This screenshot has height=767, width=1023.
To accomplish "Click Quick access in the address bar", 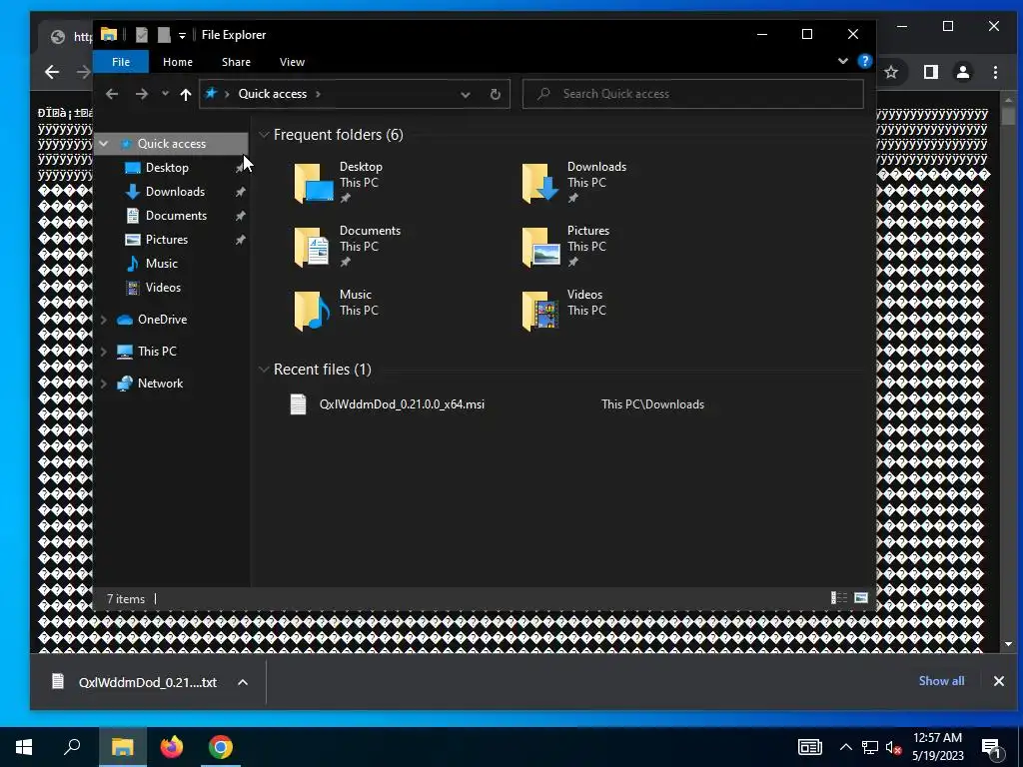I will coord(272,94).
